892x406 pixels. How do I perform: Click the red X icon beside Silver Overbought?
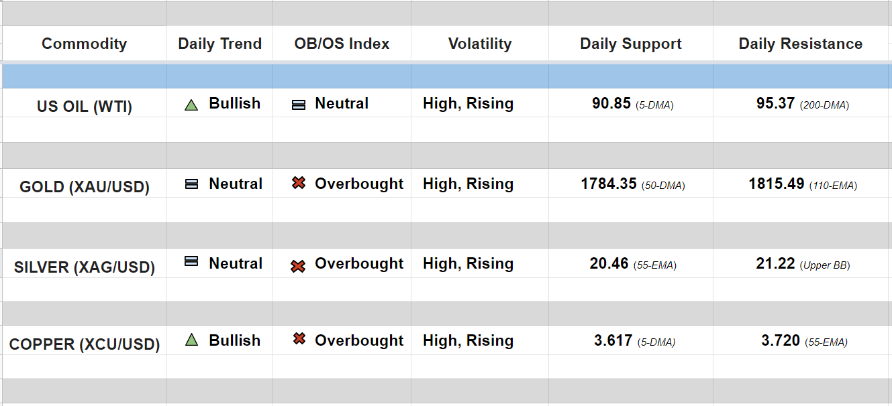pos(298,266)
